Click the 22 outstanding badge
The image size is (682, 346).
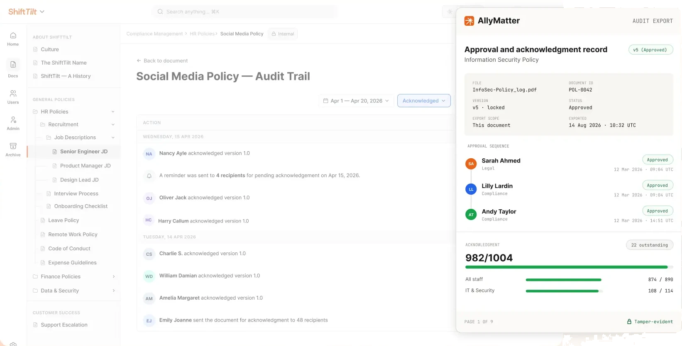click(649, 245)
